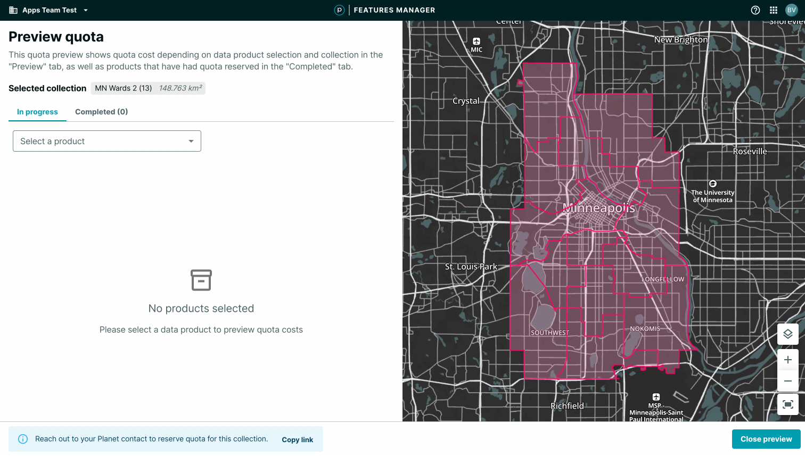Image resolution: width=805 pixels, height=456 pixels.
Task: Click the 148.763 km² area value
Action: (x=180, y=88)
